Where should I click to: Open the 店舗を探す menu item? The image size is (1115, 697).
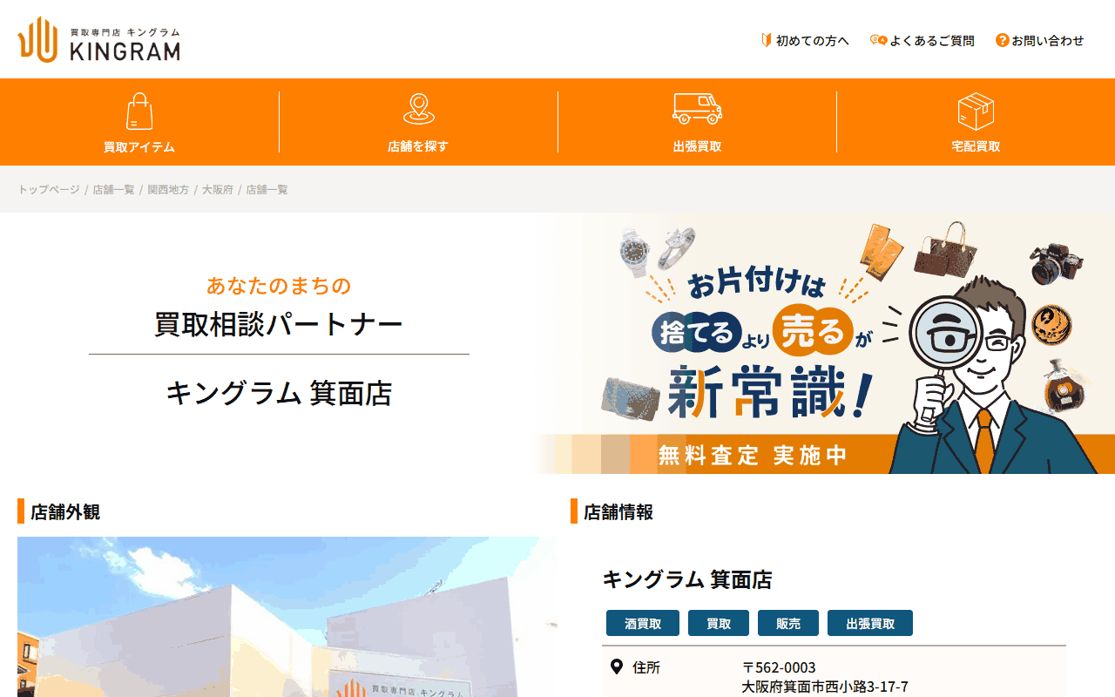click(x=418, y=122)
